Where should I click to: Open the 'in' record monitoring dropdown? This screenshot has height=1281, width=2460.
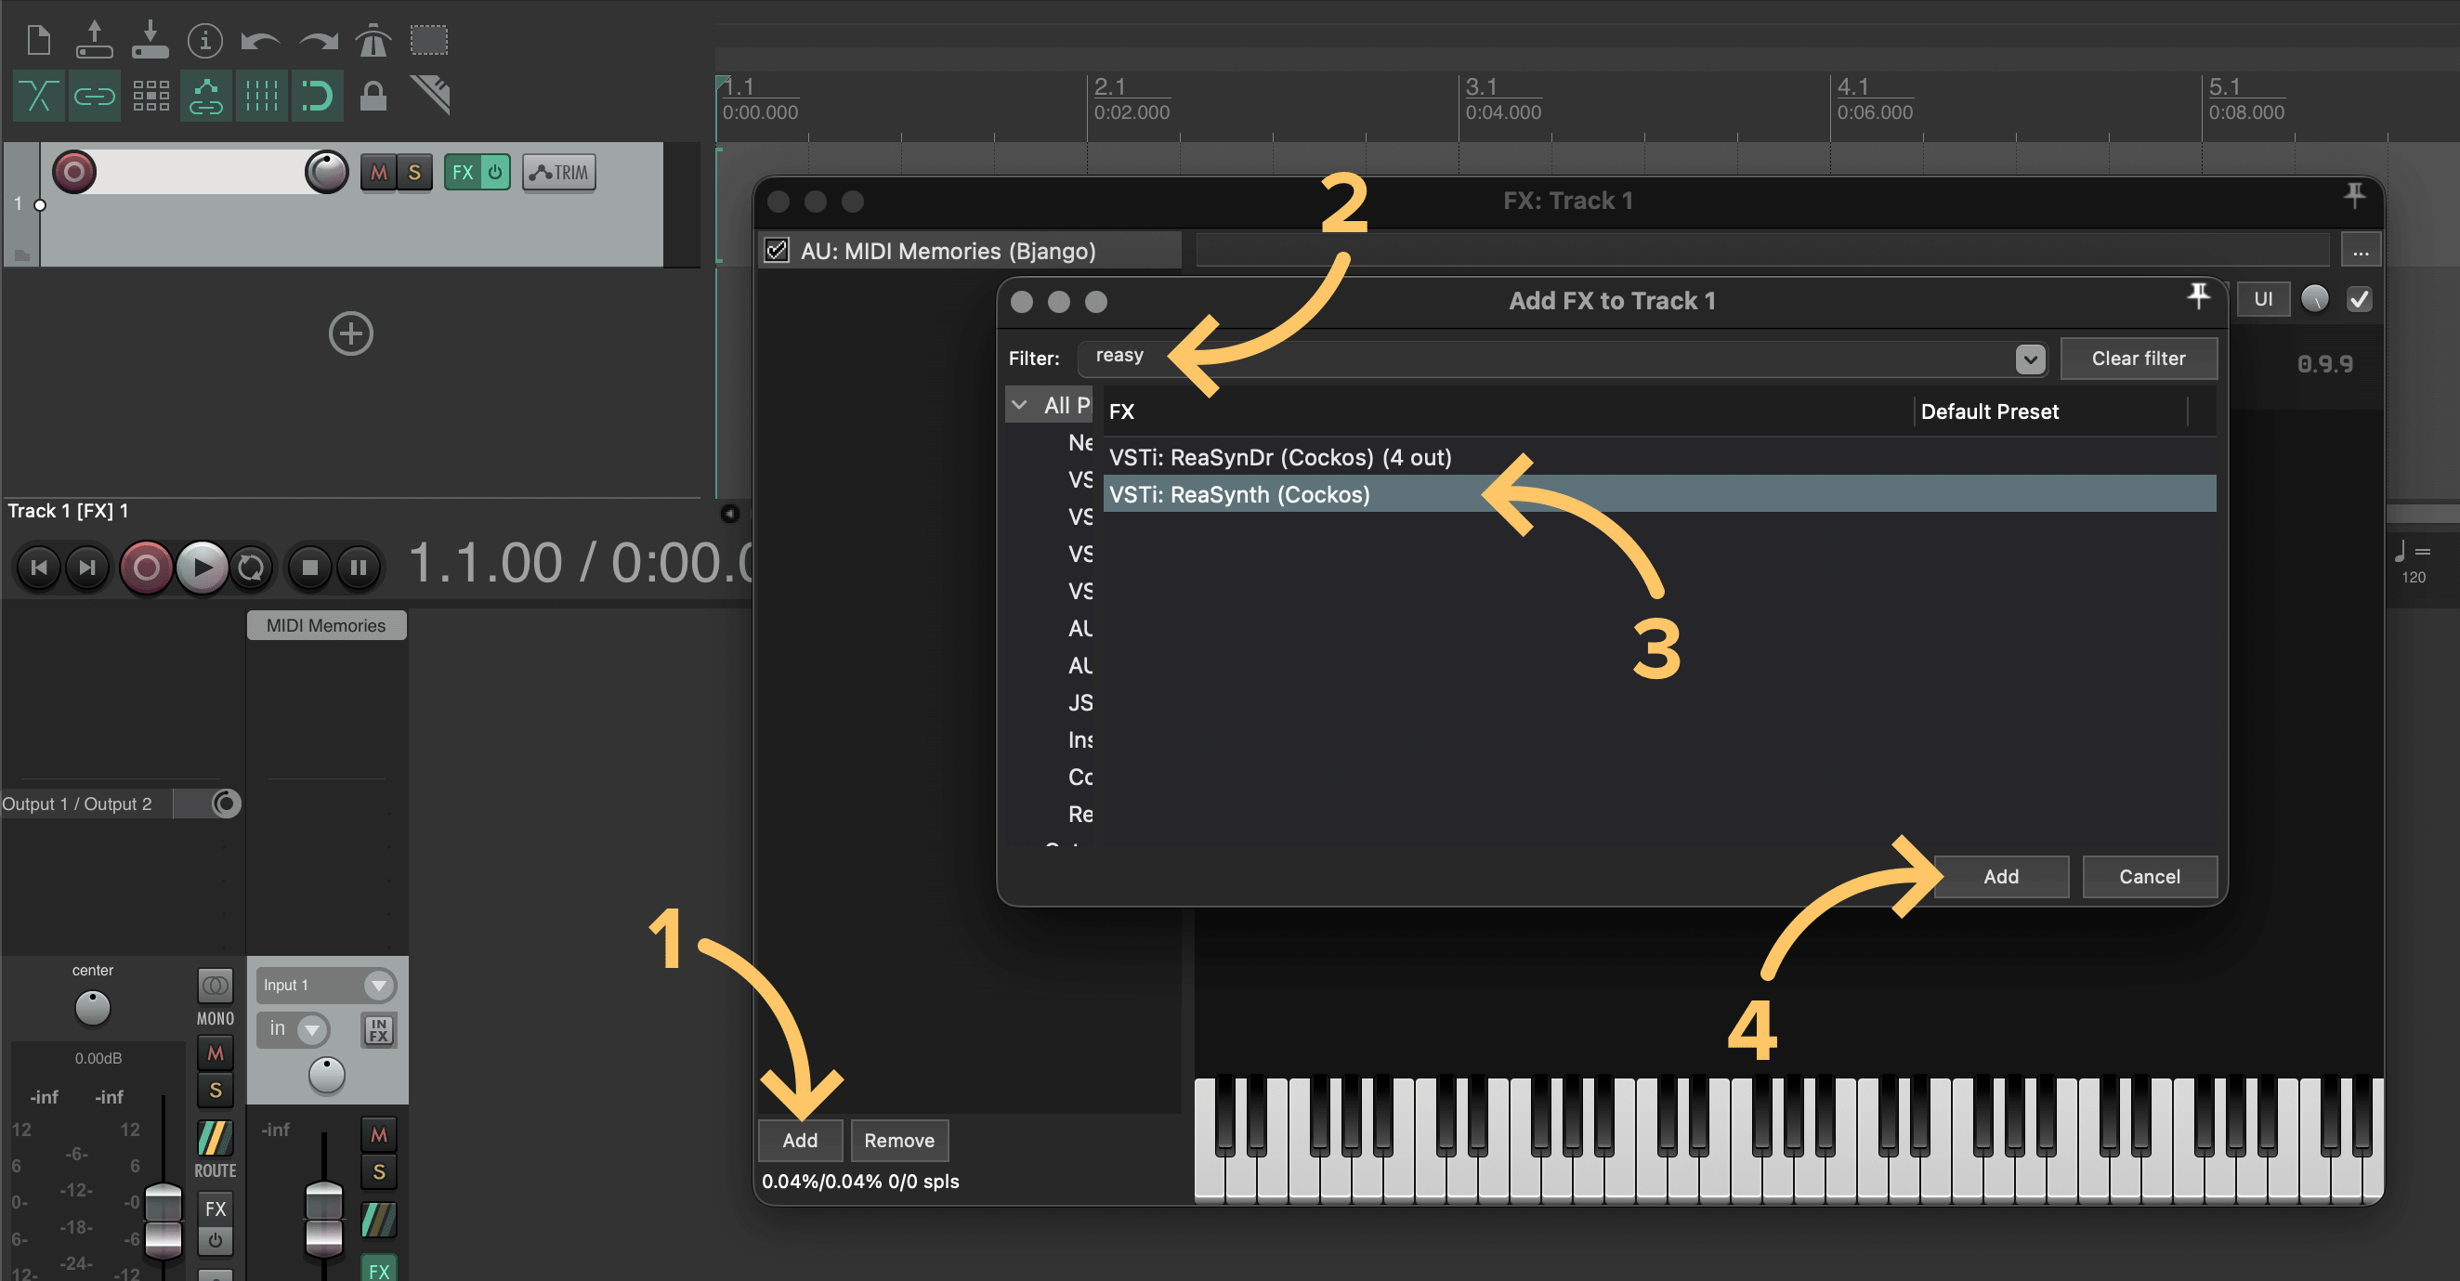pyautogui.click(x=294, y=1029)
